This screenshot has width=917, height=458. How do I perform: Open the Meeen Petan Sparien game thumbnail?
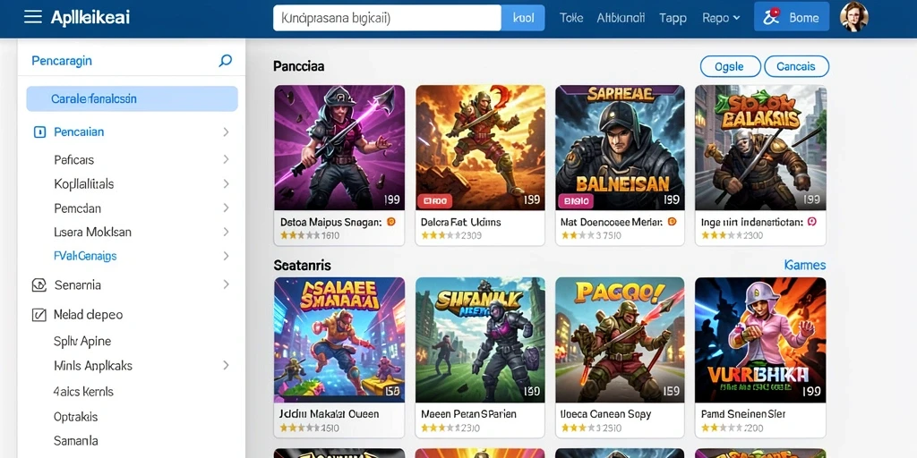[x=480, y=340]
